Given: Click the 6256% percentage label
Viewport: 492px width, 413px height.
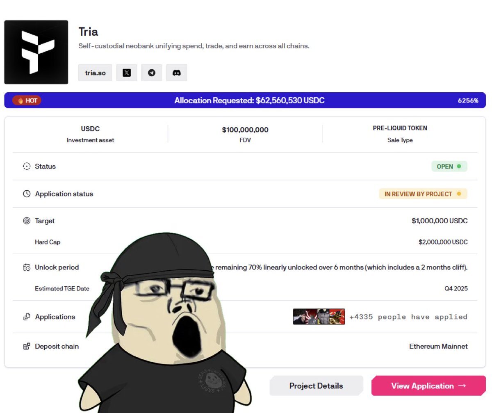Looking at the screenshot, I should 468,100.
